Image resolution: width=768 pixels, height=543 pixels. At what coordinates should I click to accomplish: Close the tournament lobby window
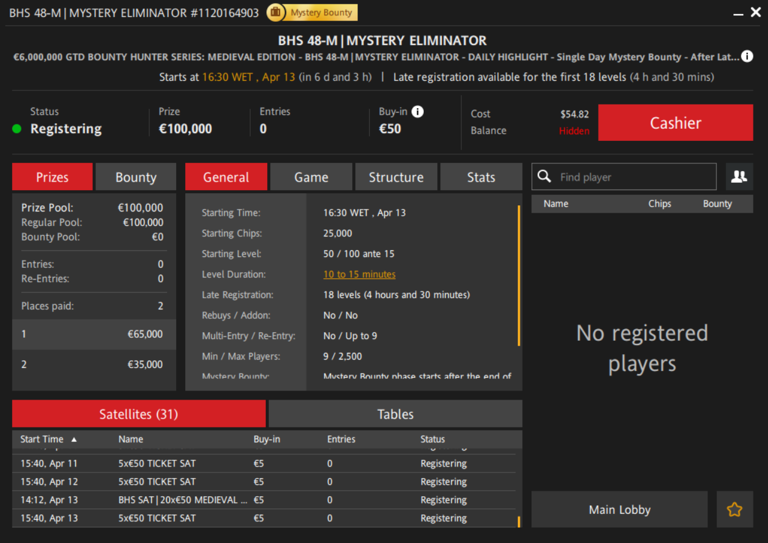coord(756,13)
